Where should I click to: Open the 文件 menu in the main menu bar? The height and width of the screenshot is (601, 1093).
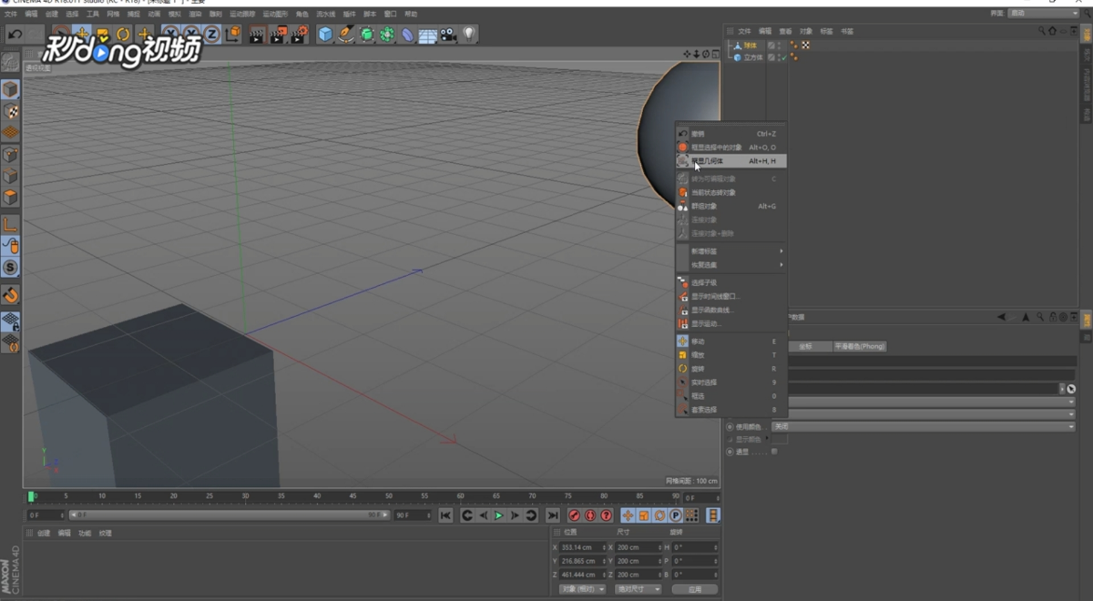[10, 14]
